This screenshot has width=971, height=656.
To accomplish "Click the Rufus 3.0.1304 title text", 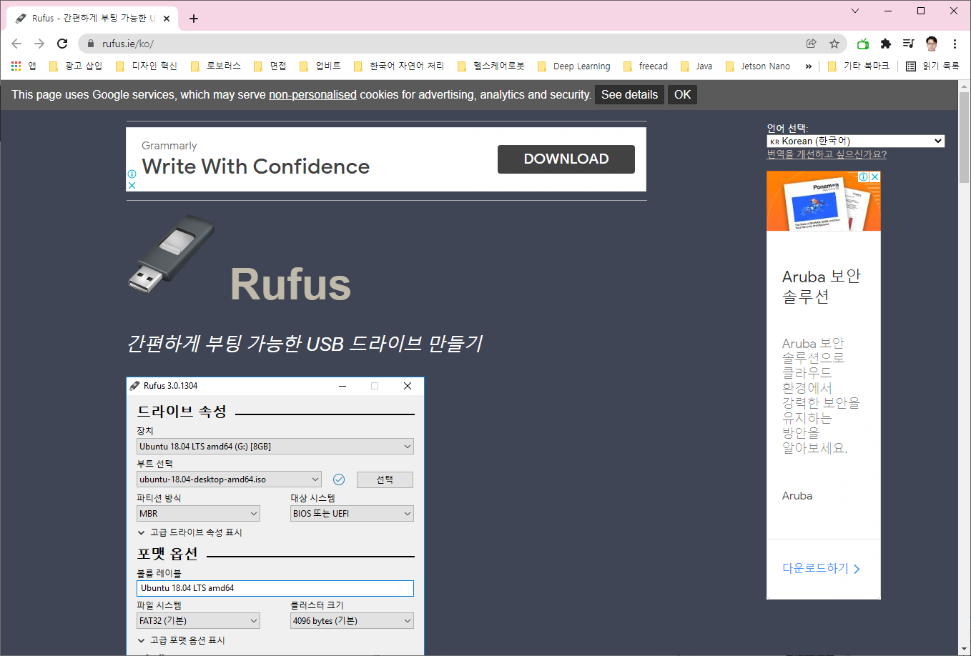I will 170,385.
